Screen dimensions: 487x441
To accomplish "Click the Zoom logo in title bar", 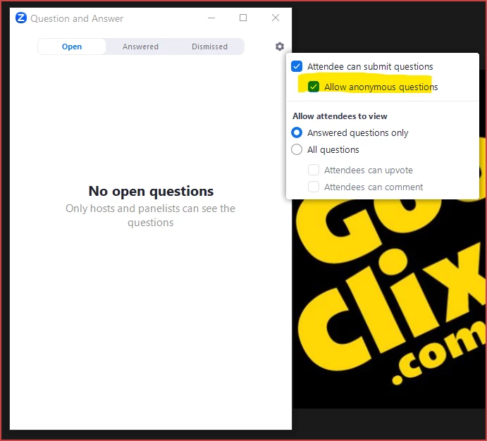I will pyautogui.click(x=21, y=18).
